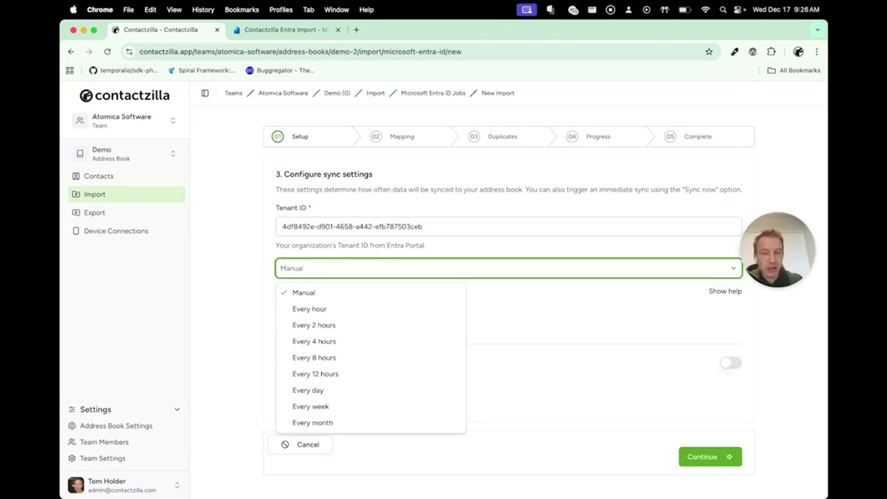Toggle the sidebar panel icon
Viewport: 887px width, 499px height.
click(205, 93)
